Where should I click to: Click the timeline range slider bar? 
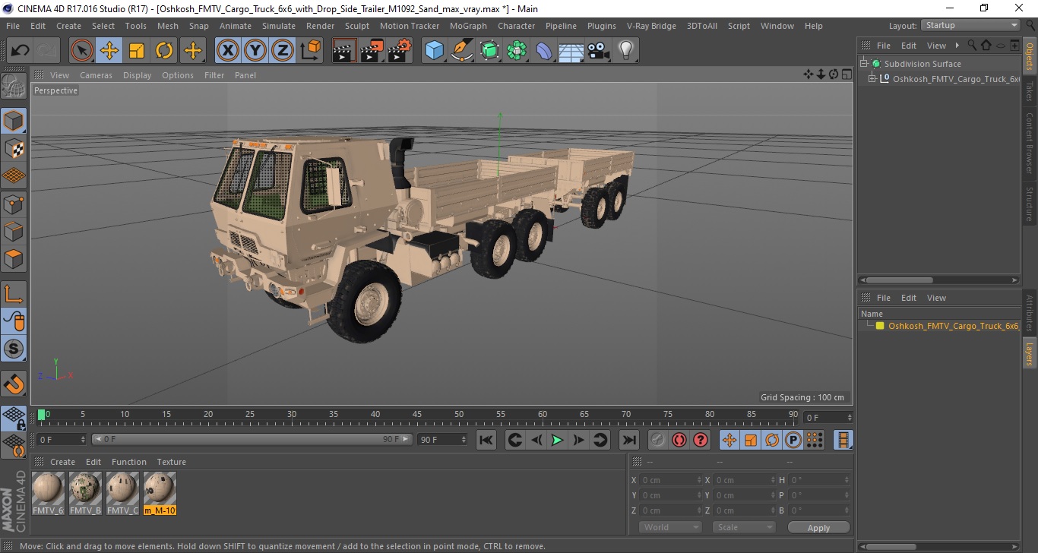pos(252,439)
